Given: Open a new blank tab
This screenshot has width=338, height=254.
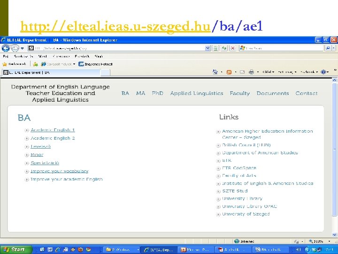Looking at the screenshot, I should [106, 72].
